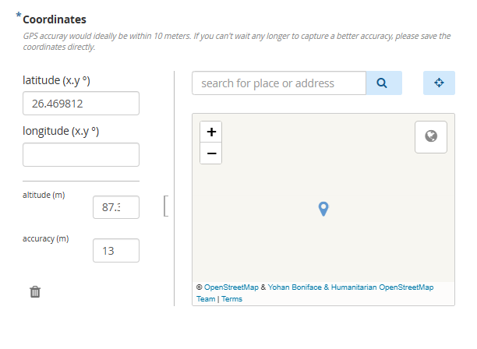Focus the place or address search field
The width and height of the screenshot is (477, 349).
click(278, 83)
